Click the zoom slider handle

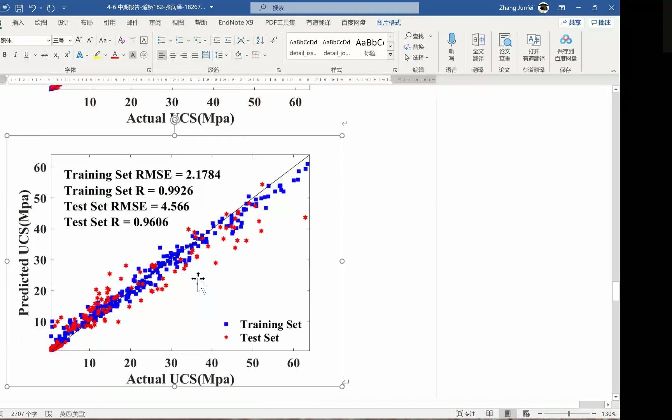click(x=569, y=414)
